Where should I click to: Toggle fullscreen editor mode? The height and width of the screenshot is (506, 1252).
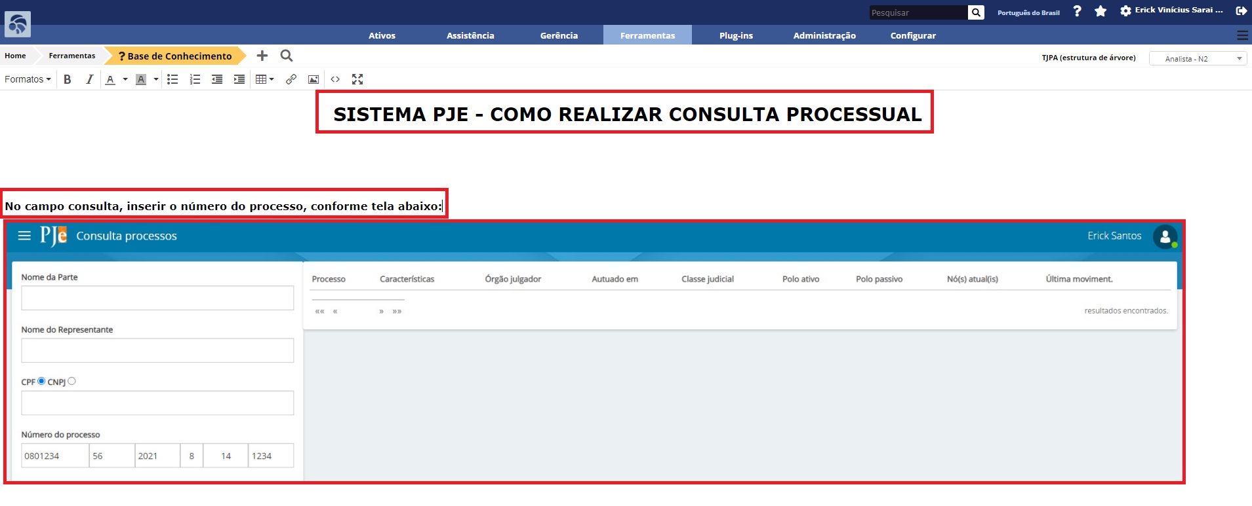(357, 79)
